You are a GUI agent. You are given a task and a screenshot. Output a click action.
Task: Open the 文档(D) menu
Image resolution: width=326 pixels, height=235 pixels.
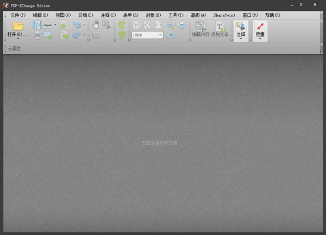(x=86, y=15)
